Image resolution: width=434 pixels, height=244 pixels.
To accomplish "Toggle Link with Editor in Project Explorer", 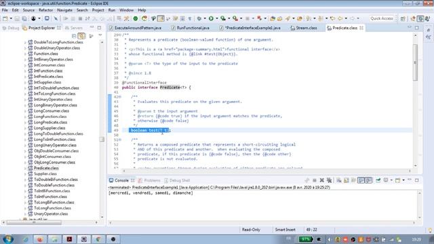I will 81,36.
